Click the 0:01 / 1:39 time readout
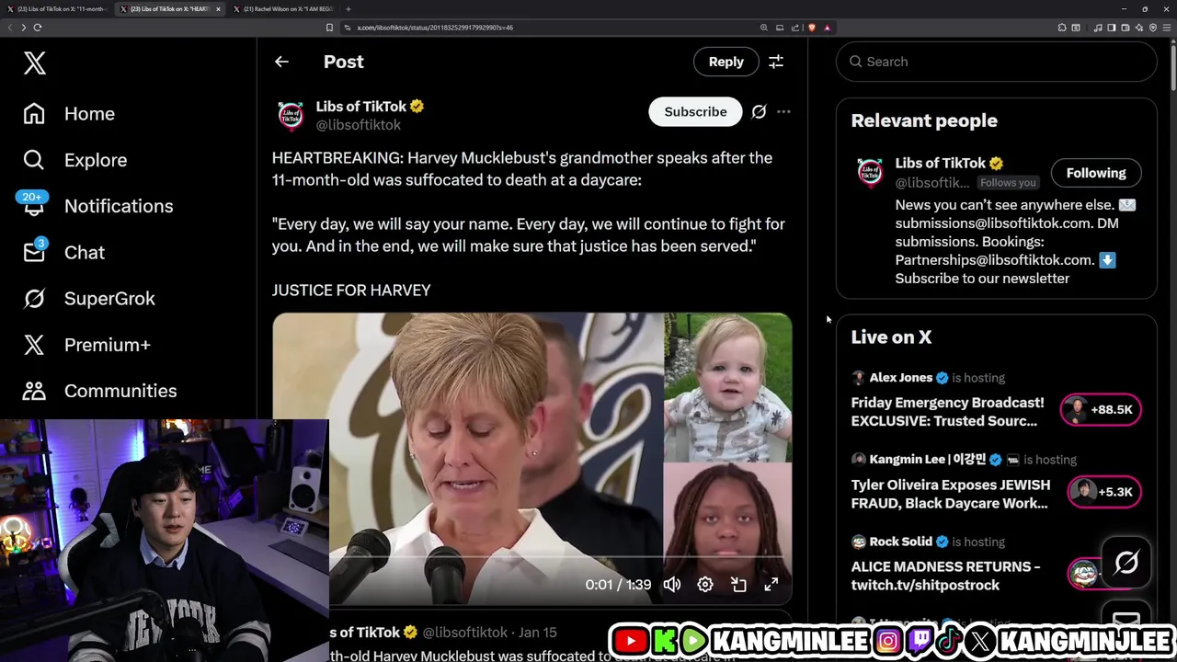This screenshot has height=662, width=1177. point(618,585)
